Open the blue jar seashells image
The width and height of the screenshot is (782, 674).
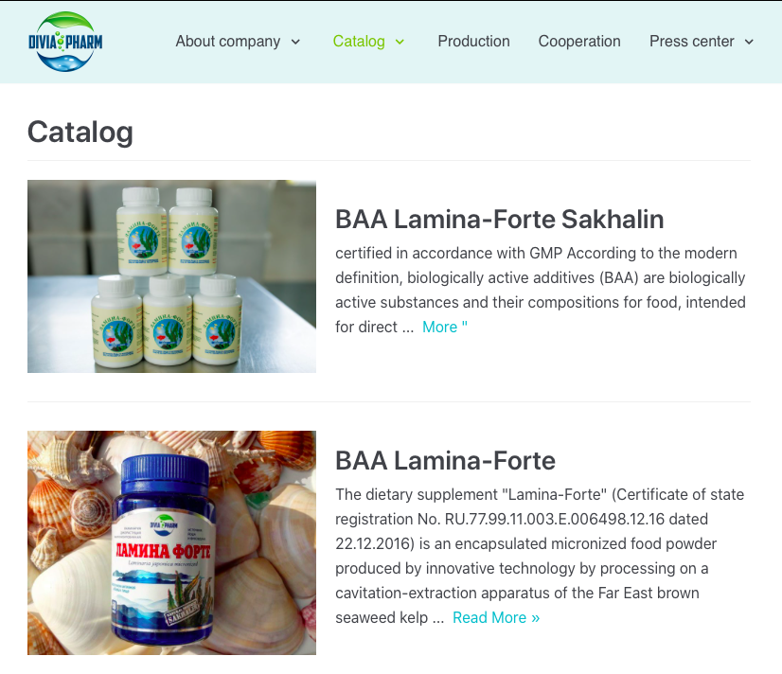(171, 542)
